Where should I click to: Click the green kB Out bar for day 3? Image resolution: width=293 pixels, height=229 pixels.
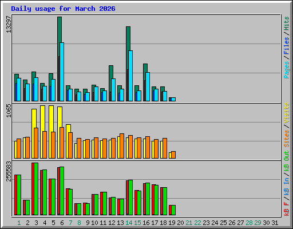pyautogui.click(x=36, y=189)
